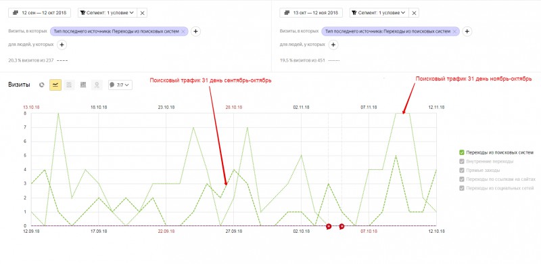
Task: Toggle the Внутренние переходы legend checkbox
Action: click(x=462, y=161)
